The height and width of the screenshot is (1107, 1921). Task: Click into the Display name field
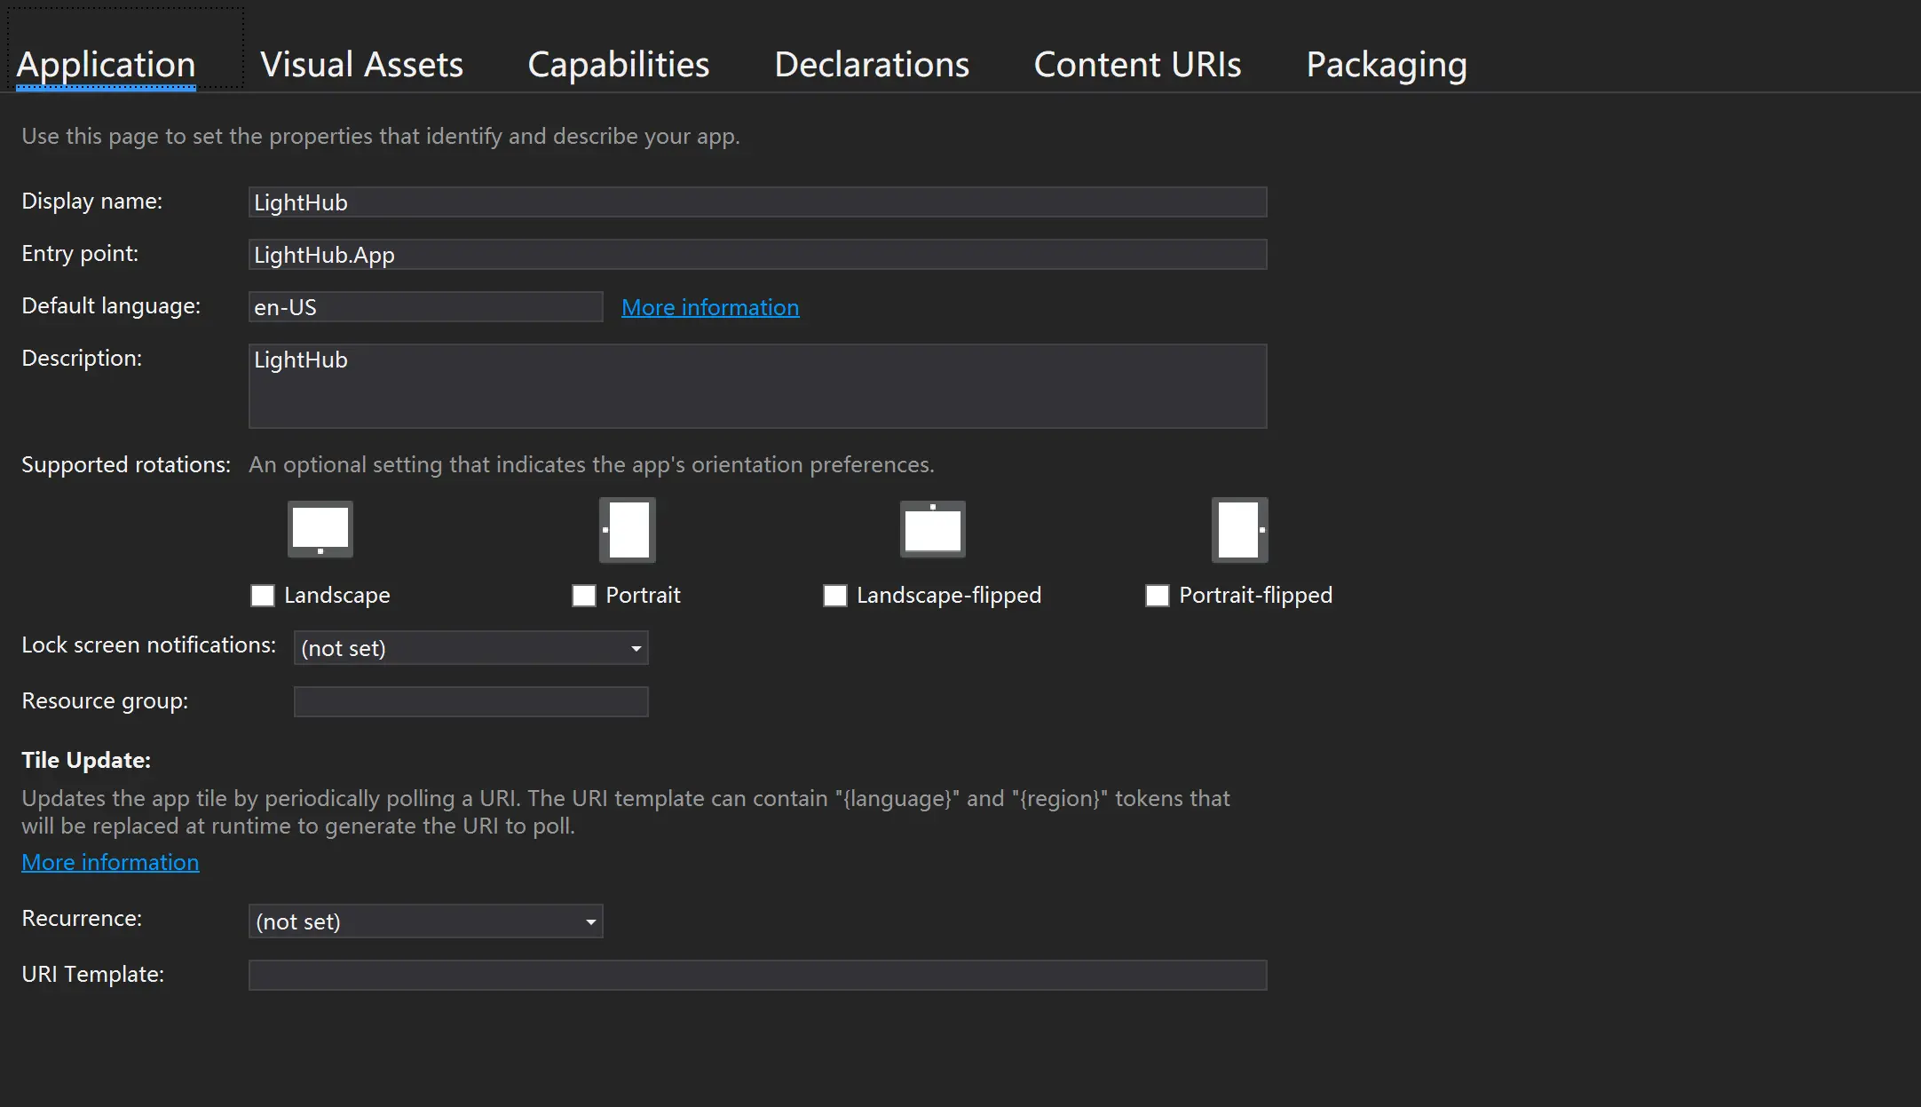pyautogui.click(x=756, y=202)
